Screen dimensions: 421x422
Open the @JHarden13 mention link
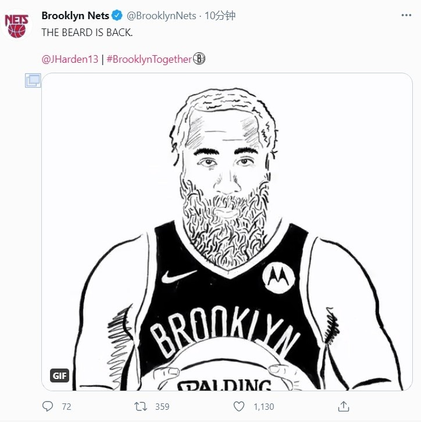point(70,59)
